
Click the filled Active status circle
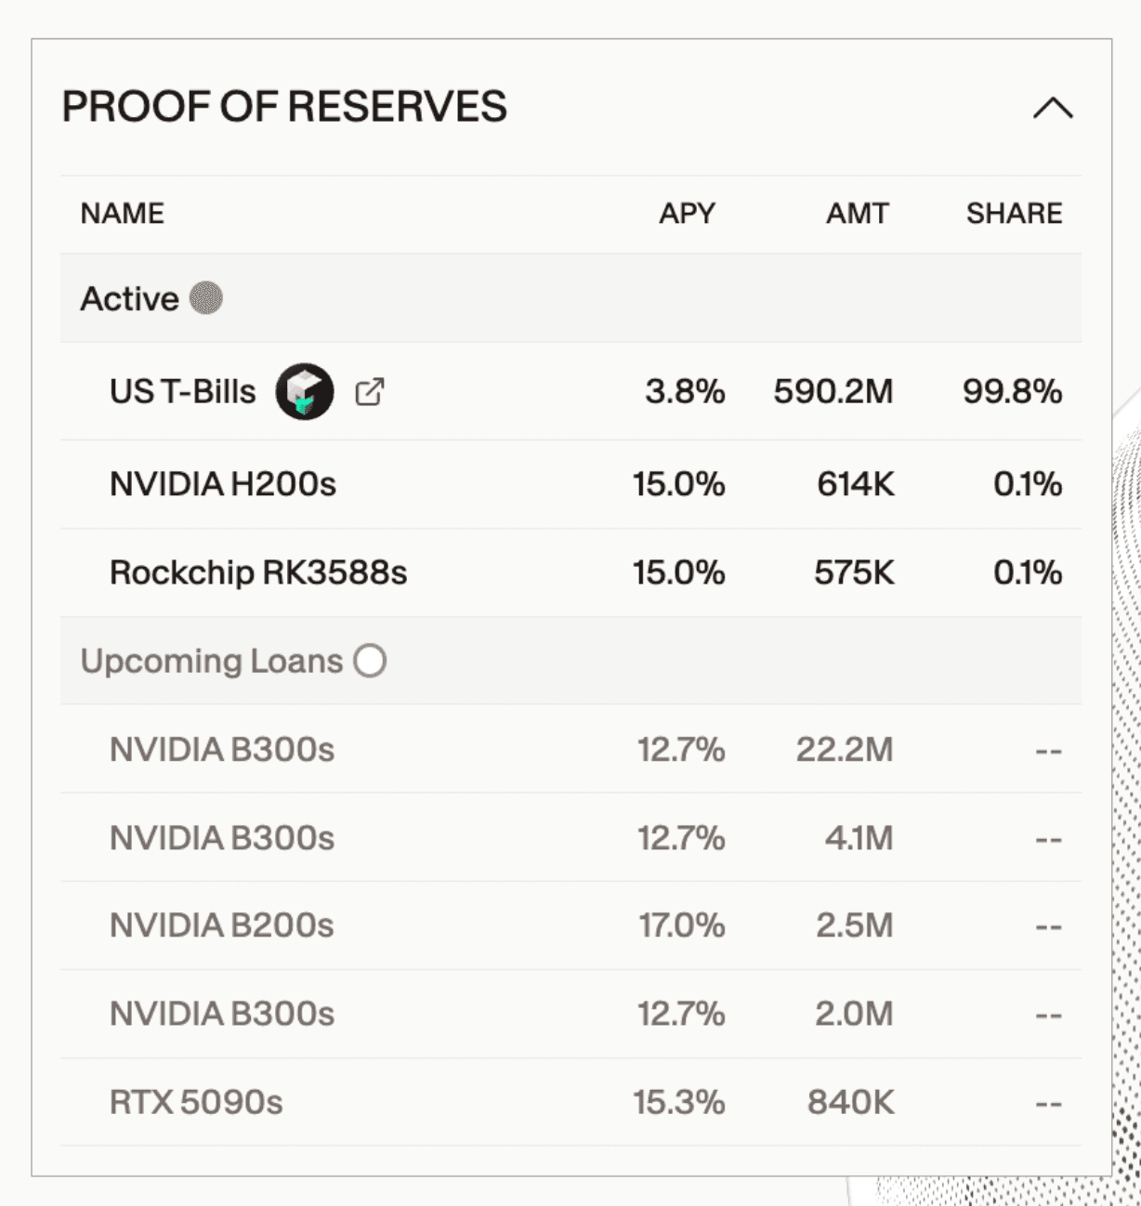205,298
